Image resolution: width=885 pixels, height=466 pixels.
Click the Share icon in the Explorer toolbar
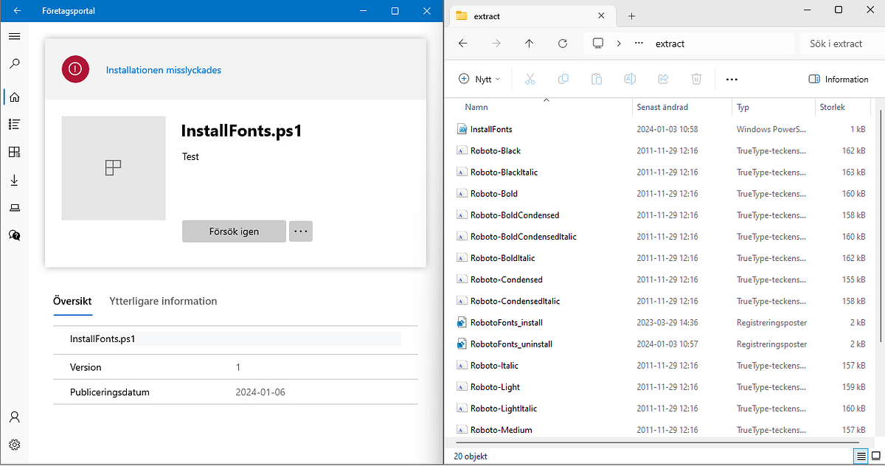(x=662, y=79)
